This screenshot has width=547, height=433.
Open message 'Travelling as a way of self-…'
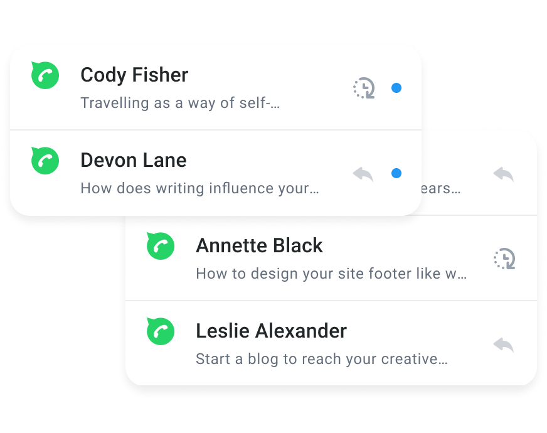pyautogui.click(x=180, y=103)
